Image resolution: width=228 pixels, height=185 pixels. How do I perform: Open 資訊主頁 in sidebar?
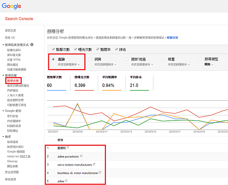[x=11, y=30]
